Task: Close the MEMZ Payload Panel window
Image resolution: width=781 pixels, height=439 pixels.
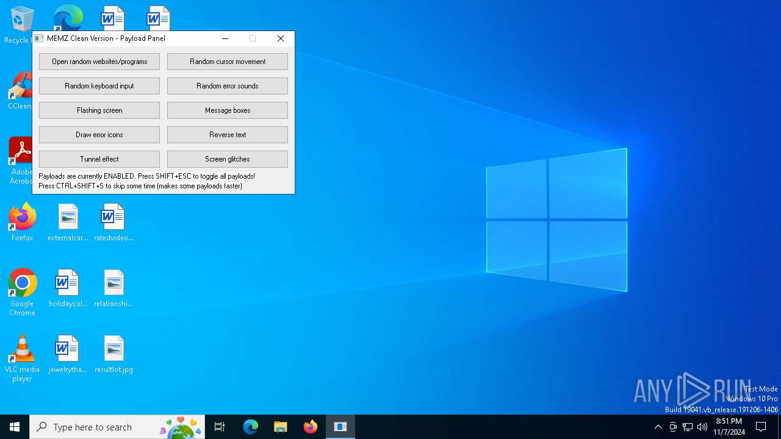Action: point(281,38)
